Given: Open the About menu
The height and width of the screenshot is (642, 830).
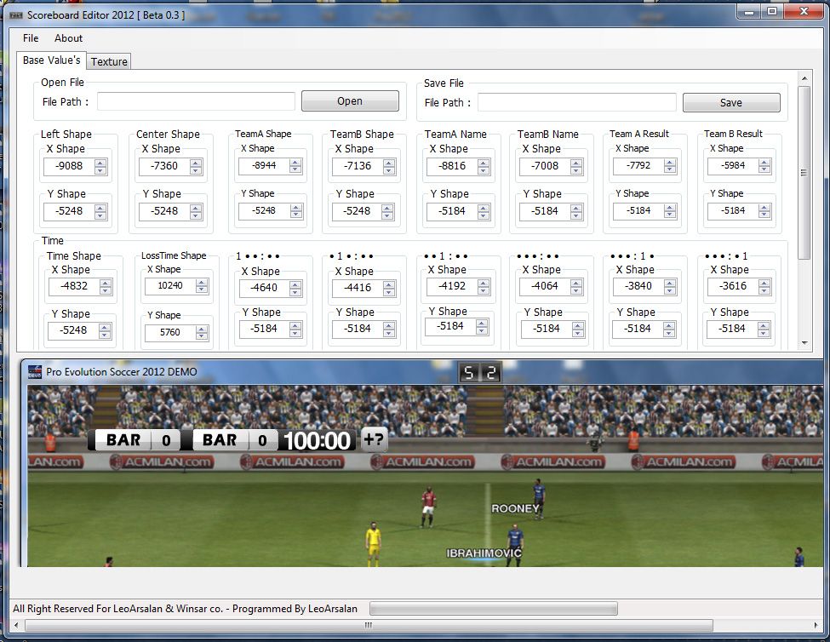Looking at the screenshot, I should (x=68, y=38).
